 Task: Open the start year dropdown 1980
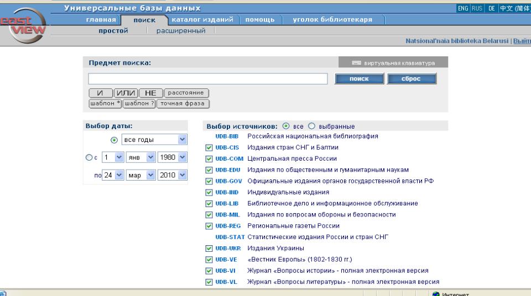click(x=173, y=157)
